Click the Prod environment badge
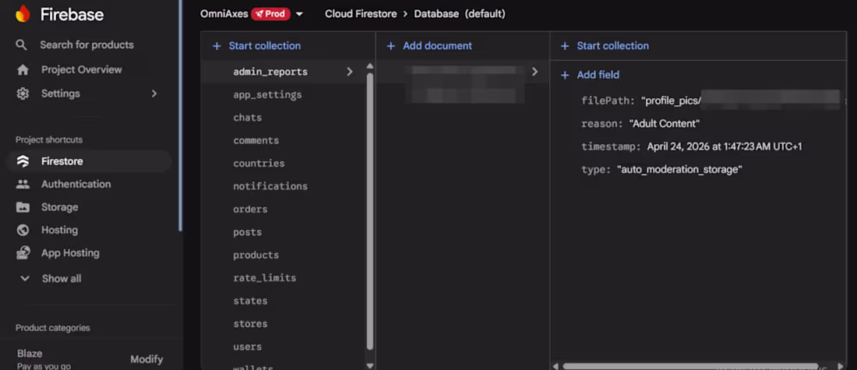The height and width of the screenshot is (370, 857). (x=270, y=14)
